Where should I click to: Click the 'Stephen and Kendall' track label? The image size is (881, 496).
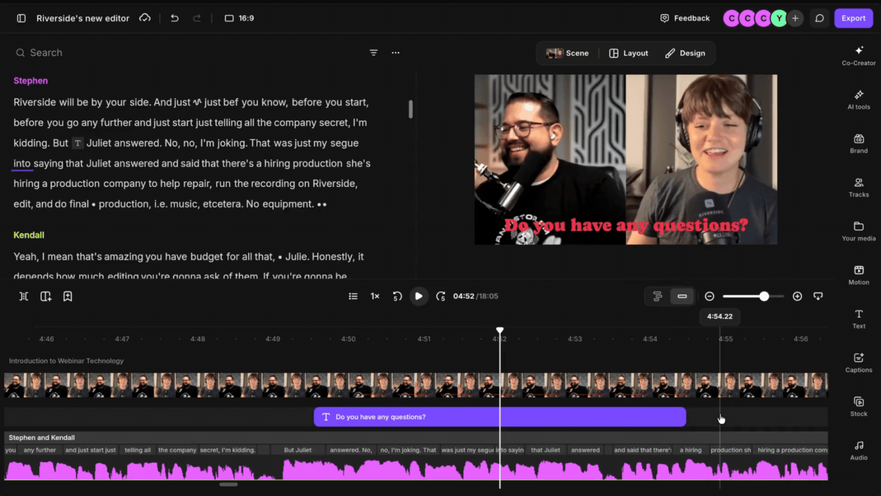(42, 438)
